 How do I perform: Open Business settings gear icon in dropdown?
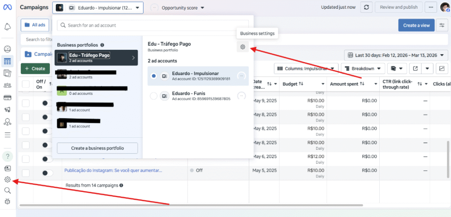coord(243,47)
